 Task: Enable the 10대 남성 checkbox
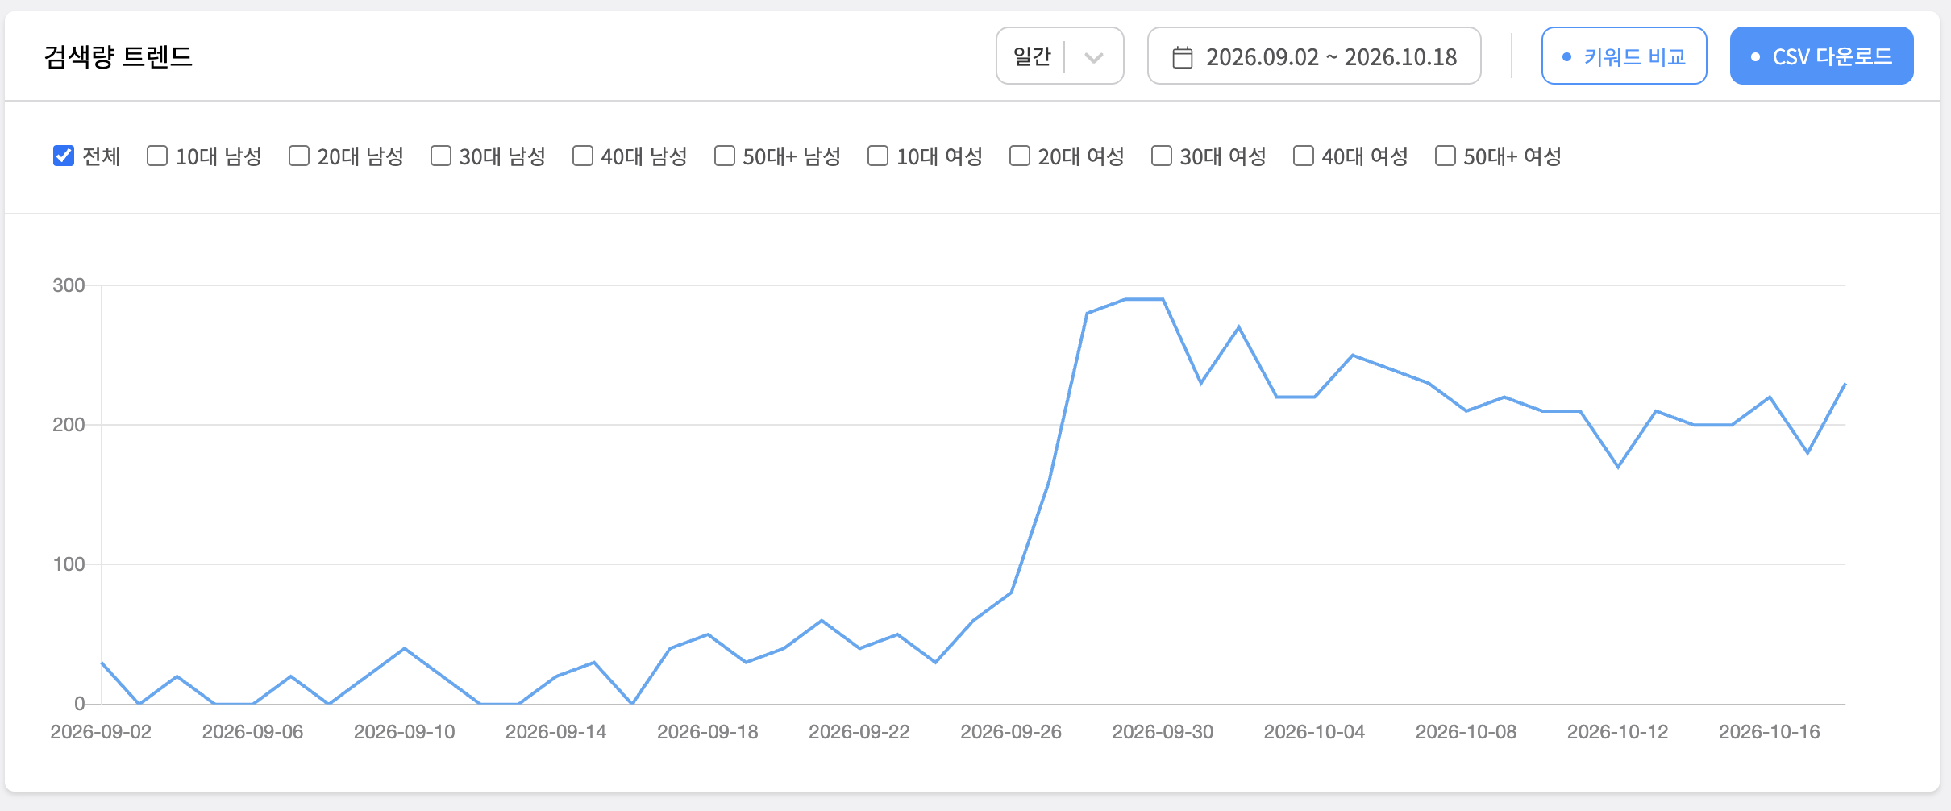[157, 156]
